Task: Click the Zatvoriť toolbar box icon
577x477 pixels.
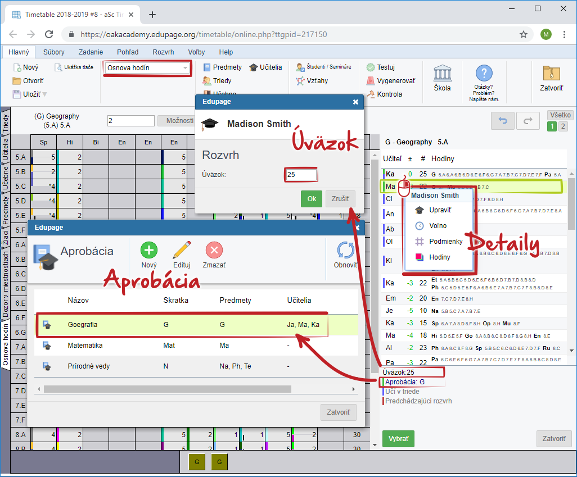Action: click(551, 75)
